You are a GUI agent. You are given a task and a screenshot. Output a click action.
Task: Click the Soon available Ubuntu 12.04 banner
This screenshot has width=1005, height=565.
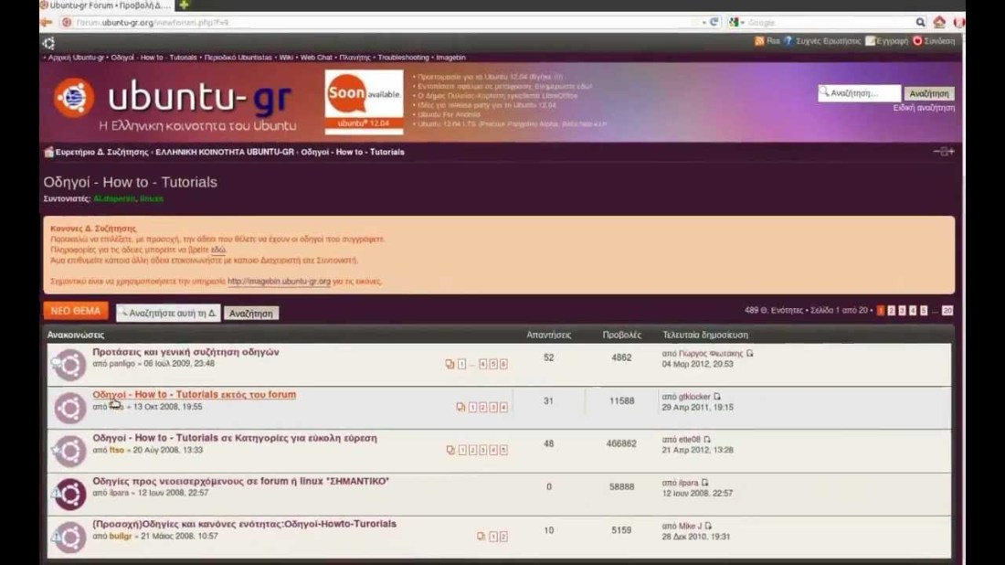364,101
